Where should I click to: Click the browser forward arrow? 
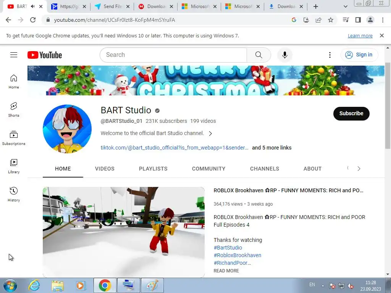tap(21, 20)
